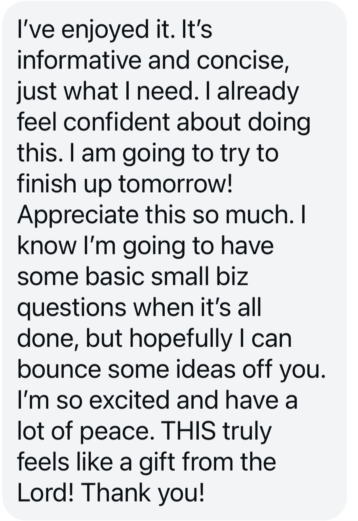Viewport: 358px width, 521px height.
Task: Select the words "informative and concise"
Action: (150, 60)
